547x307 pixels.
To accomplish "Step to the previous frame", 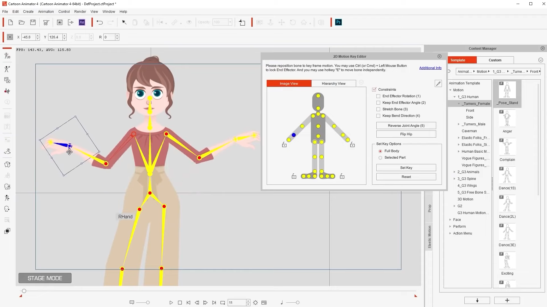I will click(197, 303).
